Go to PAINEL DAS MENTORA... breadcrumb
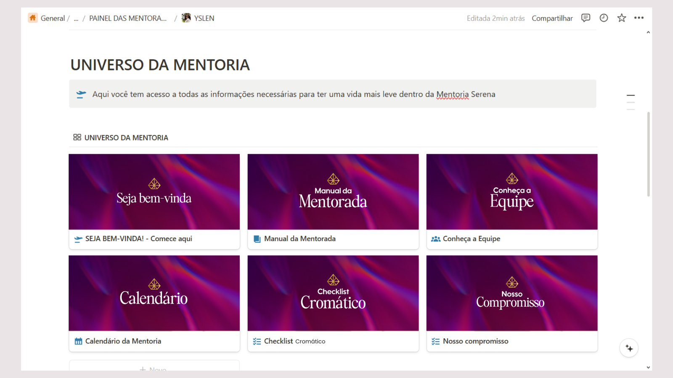673x378 pixels. tap(128, 18)
